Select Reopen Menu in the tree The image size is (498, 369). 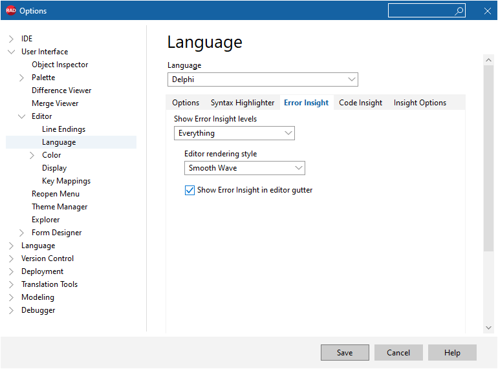tap(56, 194)
